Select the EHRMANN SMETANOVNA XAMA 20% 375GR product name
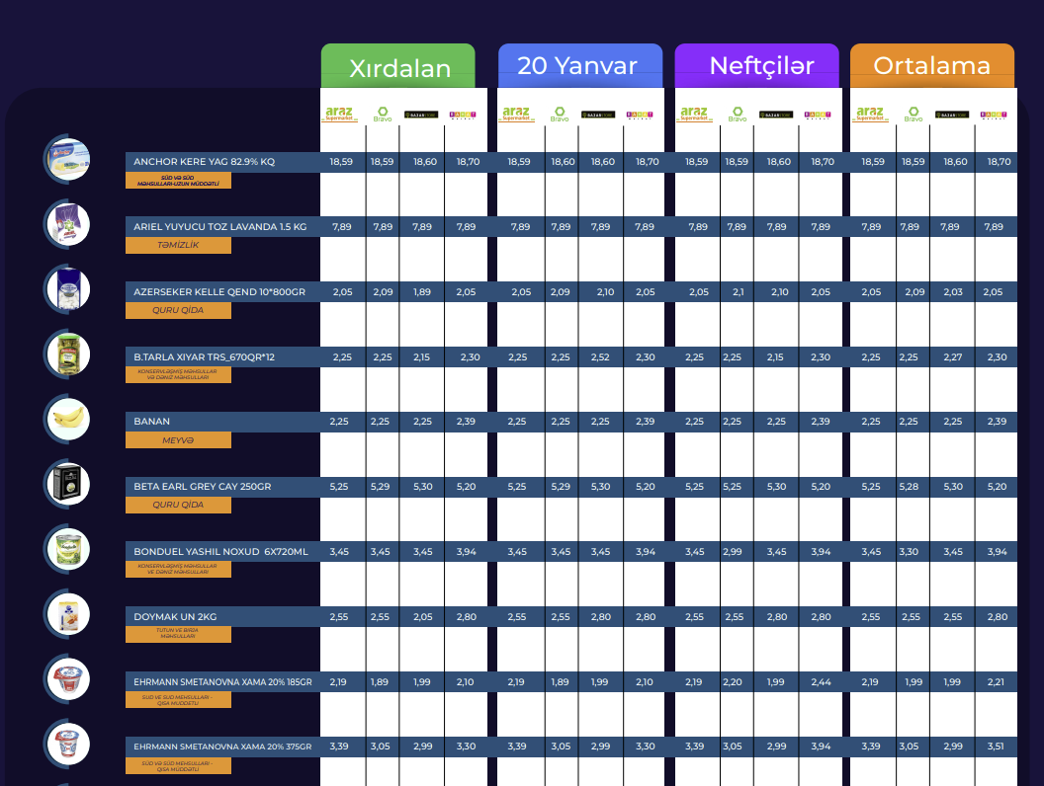This screenshot has height=786, width=1044. click(222, 747)
